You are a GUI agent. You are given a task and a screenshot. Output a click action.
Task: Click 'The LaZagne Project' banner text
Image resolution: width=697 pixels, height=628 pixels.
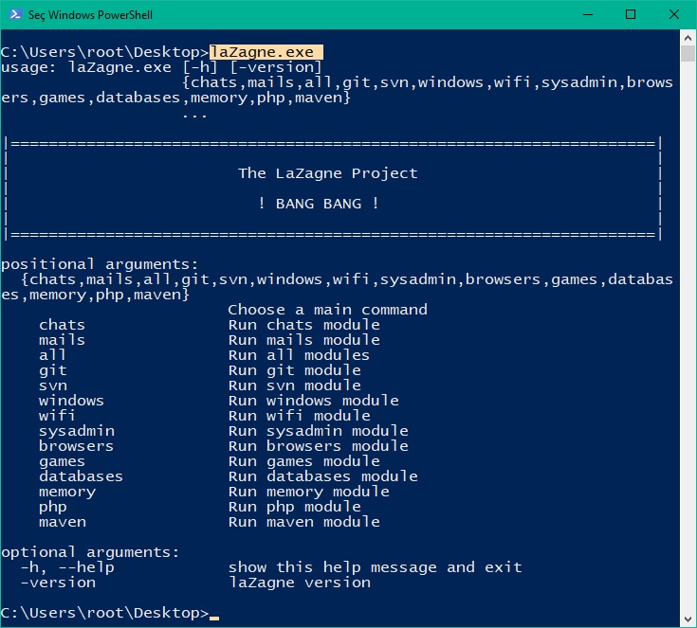[327, 173]
